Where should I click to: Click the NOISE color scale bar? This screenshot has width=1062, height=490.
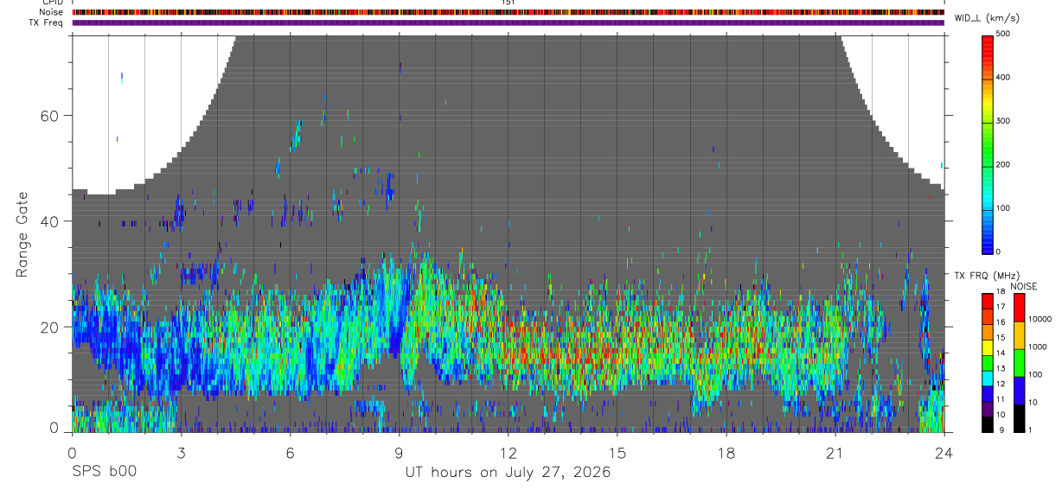pyautogui.click(x=1020, y=363)
